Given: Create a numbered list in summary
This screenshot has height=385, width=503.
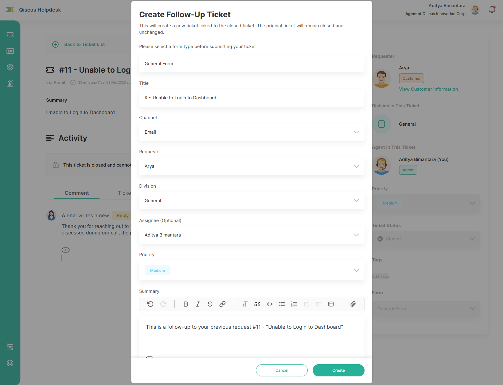Looking at the screenshot, I should tap(294, 304).
